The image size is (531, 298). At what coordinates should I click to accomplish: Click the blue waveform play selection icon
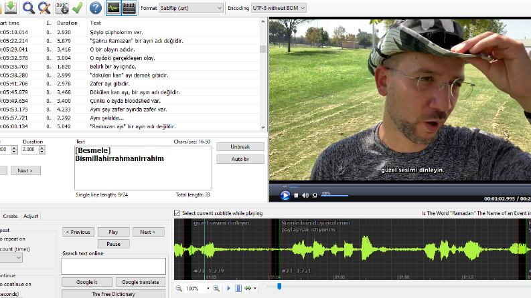click(x=228, y=288)
